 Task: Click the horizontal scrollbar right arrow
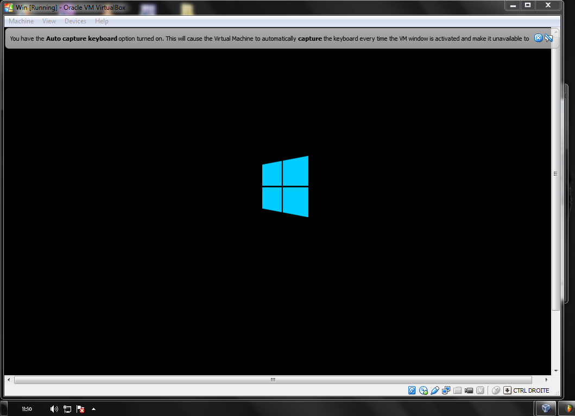click(x=546, y=380)
